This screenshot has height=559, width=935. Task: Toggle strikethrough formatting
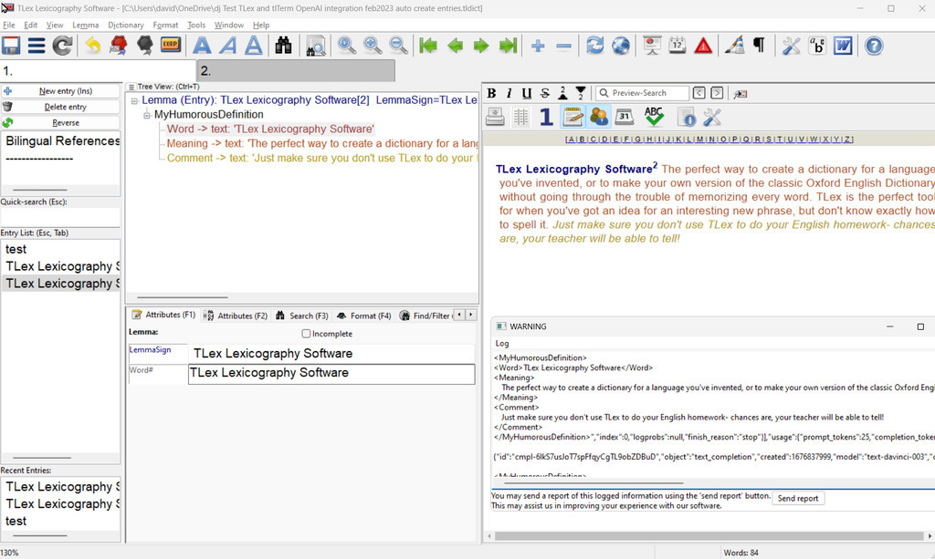[x=545, y=93]
